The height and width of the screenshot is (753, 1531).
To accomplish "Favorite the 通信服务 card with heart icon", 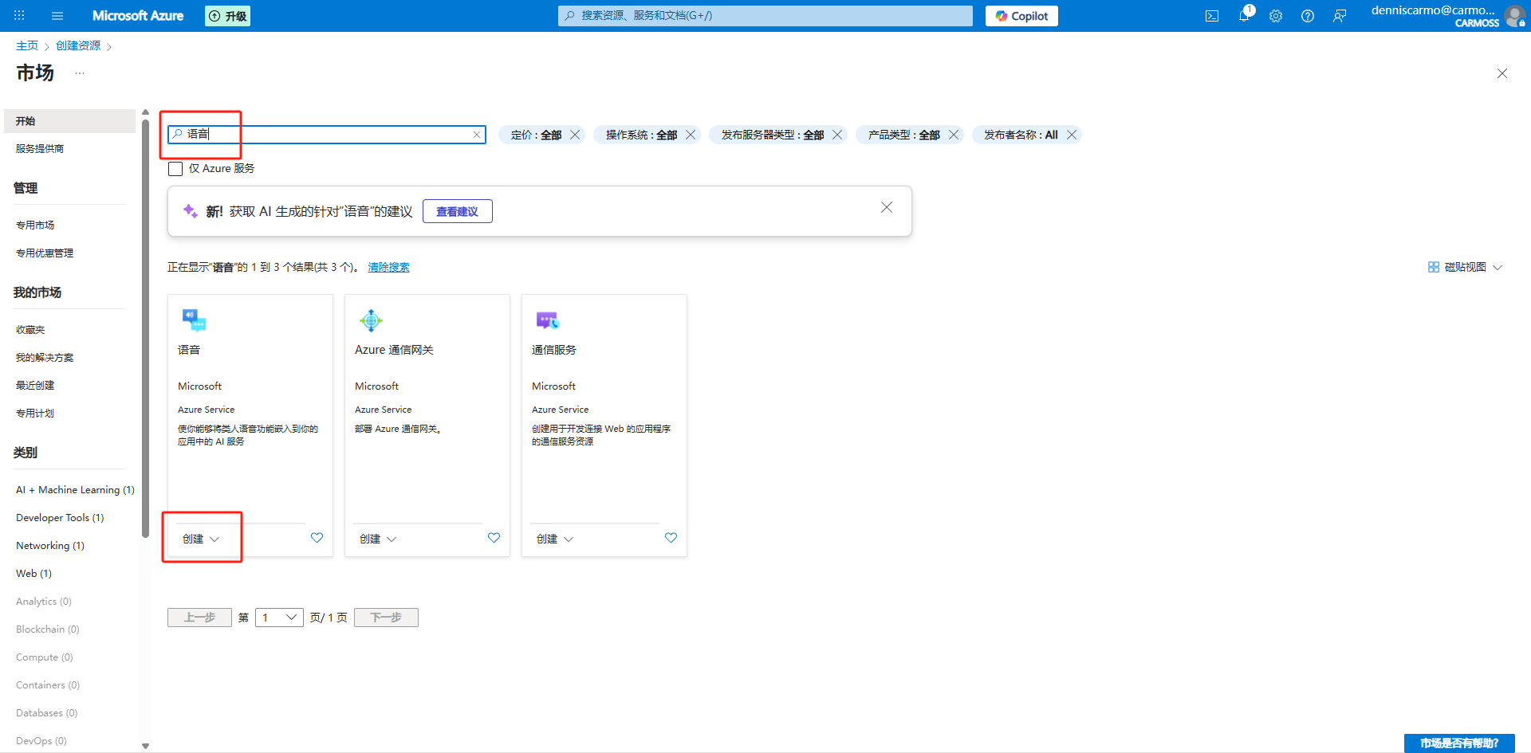I will pos(671,538).
